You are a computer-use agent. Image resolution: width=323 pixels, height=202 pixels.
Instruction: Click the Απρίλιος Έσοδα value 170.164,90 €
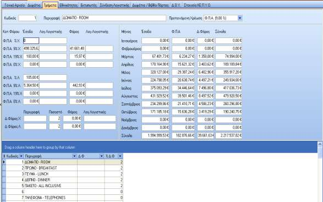click(155, 64)
